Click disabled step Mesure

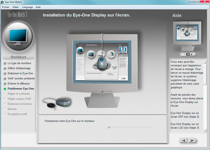[x=12, y=109]
